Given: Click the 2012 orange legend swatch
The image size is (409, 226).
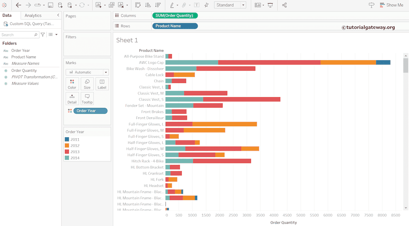Looking at the screenshot, I should 67,145.
